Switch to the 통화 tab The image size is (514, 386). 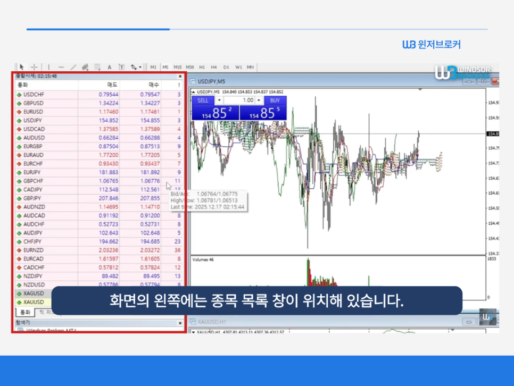point(24,312)
